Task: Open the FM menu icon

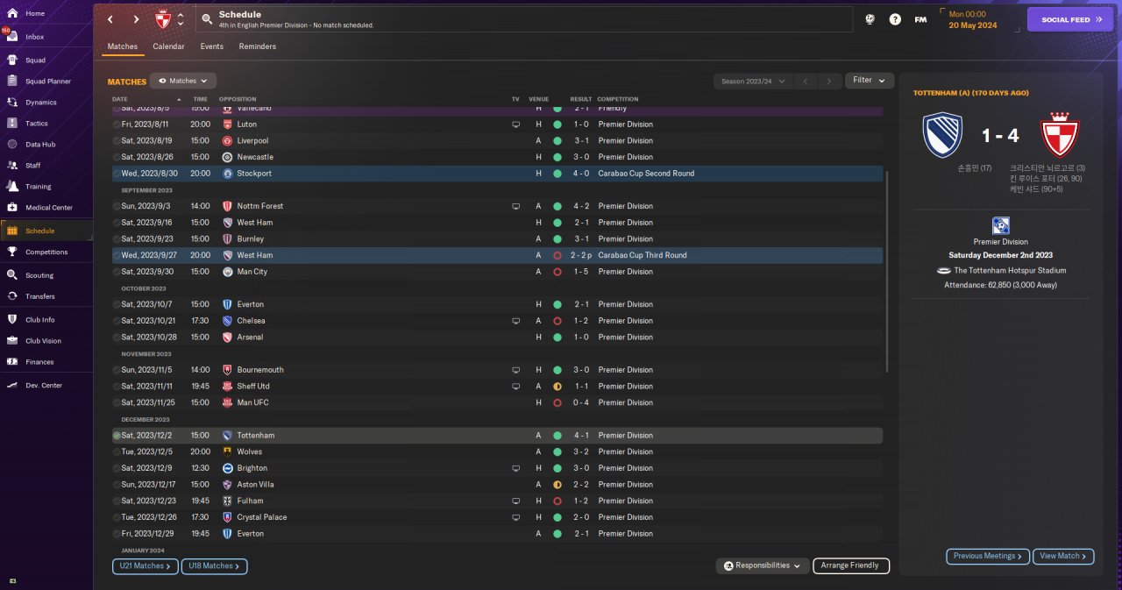Action: [920, 18]
